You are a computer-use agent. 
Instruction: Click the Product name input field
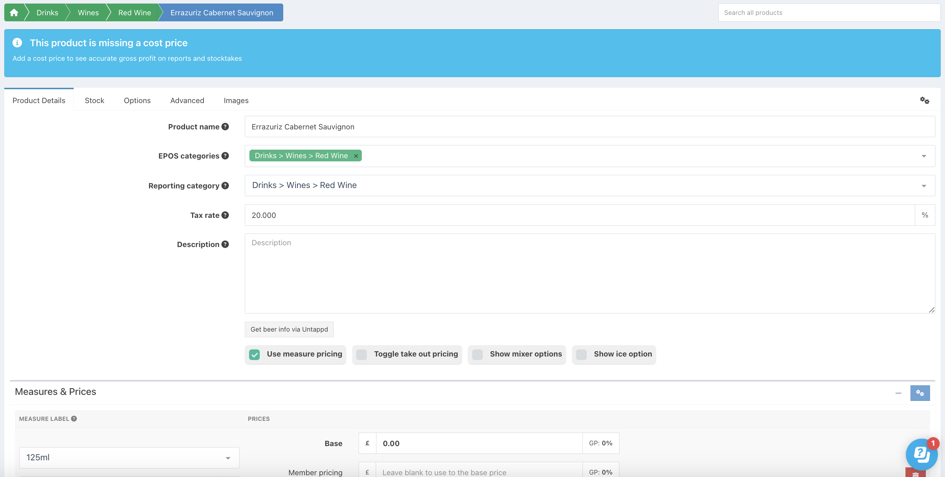pos(590,127)
